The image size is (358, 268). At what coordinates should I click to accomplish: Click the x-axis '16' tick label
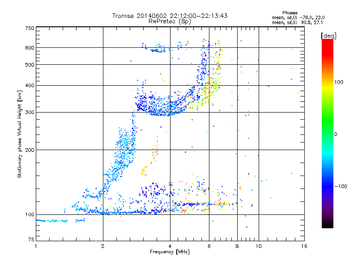pyautogui.click(x=304, y=246)
